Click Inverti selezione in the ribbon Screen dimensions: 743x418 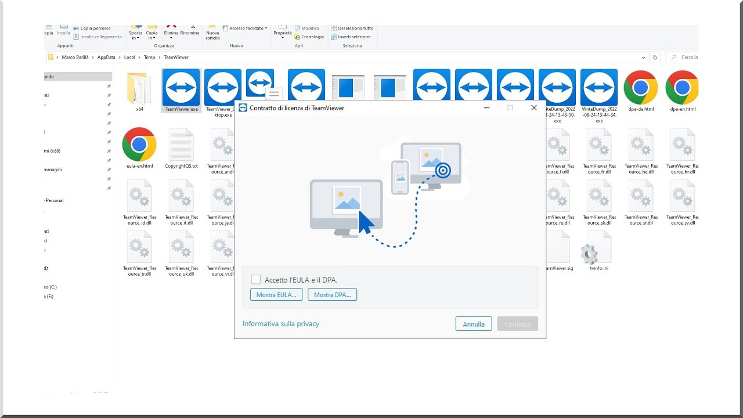351,37
